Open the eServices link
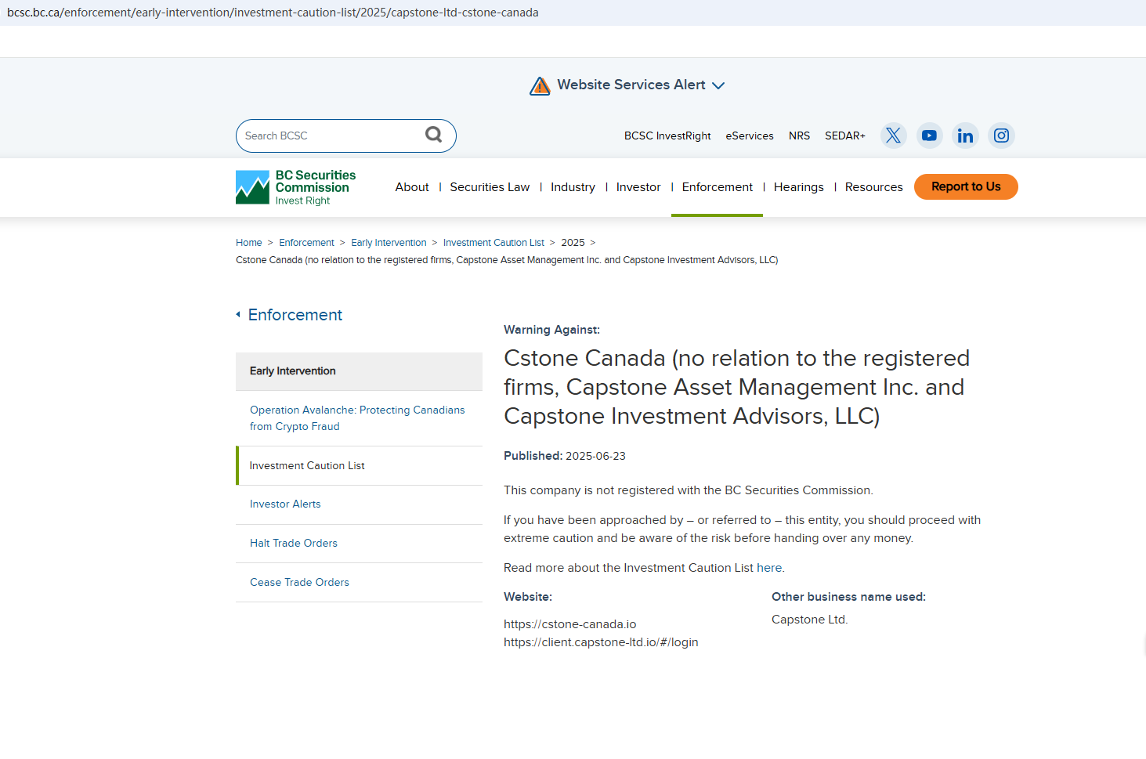 750,136
